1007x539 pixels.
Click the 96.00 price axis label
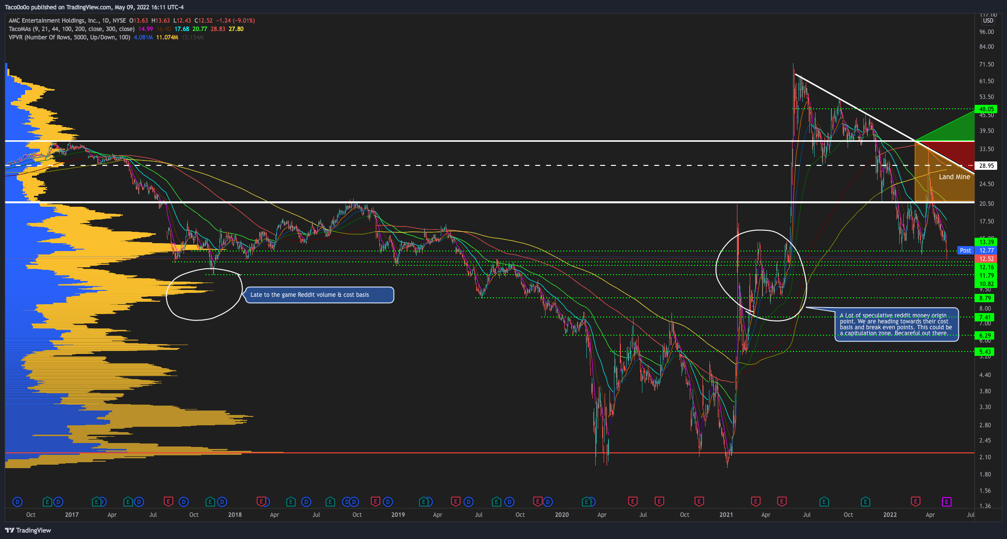[x=986, y=32]
